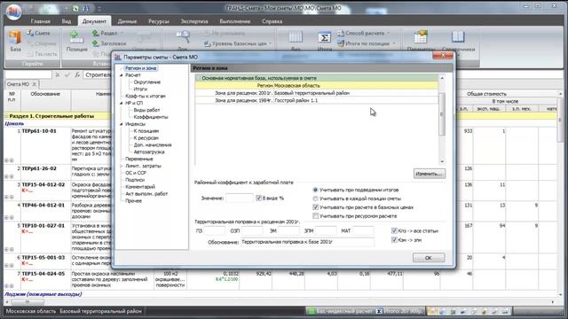Collapse Раздел 1. Строительные работы section
This screenshot has height=319, width=568.
(x=6, y=116)
